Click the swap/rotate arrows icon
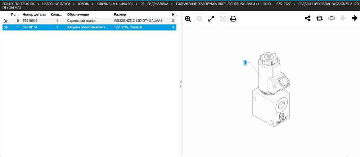 319,18
